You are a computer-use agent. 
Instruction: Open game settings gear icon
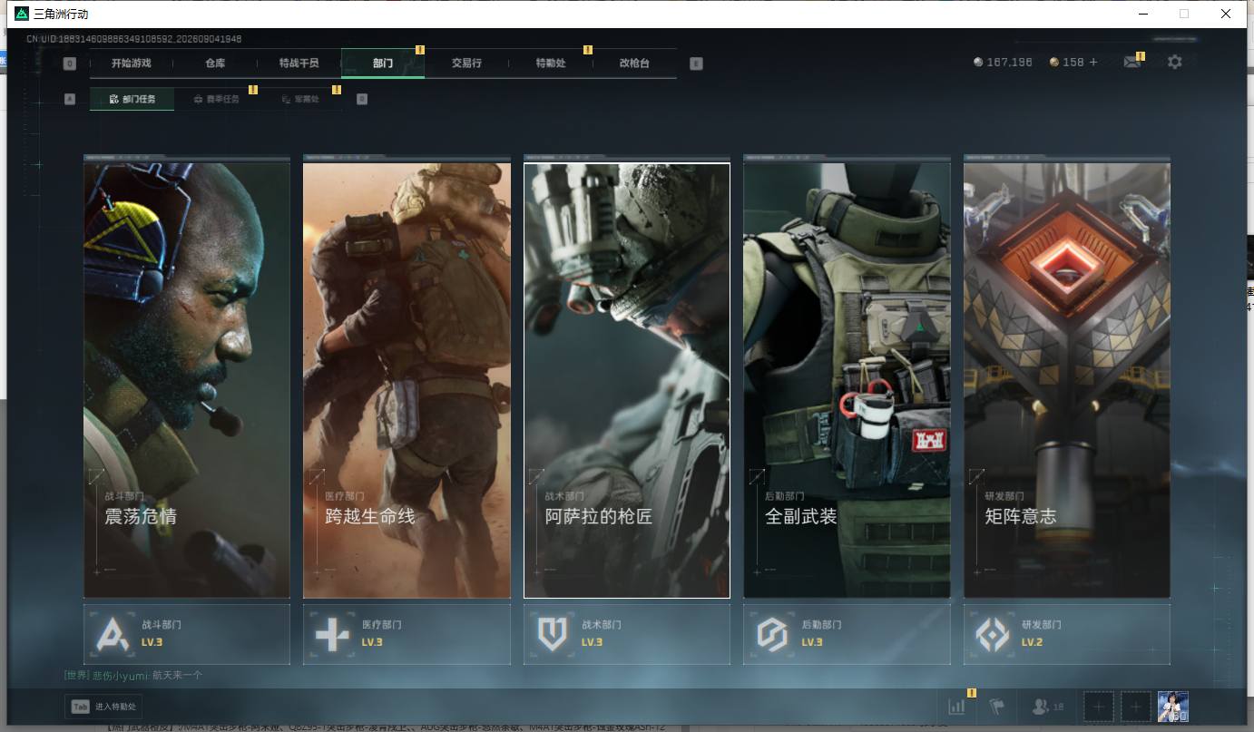[x=1175, y=63]
